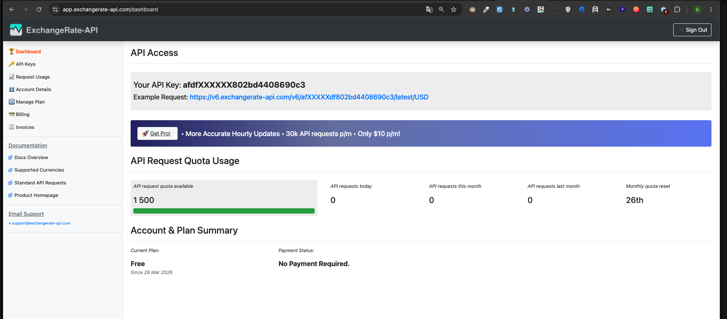Click the support@exchangerate-api.com email link

coord(41,223)
